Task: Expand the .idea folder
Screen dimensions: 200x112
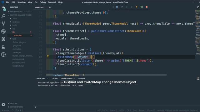Action: click(15, 19)
